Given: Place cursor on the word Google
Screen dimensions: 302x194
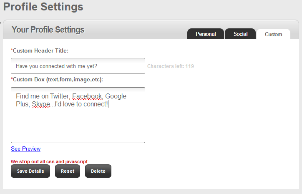Looking at the screenshot, I should point(116,96).
